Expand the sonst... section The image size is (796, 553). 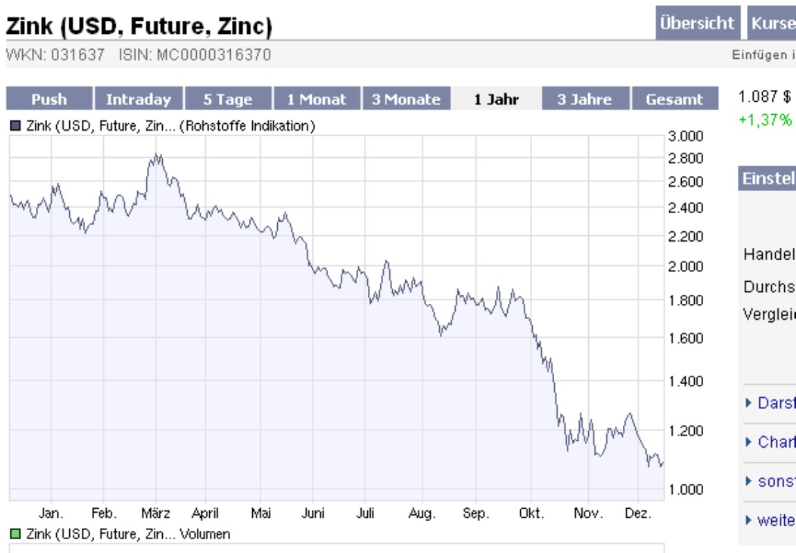tap(748, 481)
